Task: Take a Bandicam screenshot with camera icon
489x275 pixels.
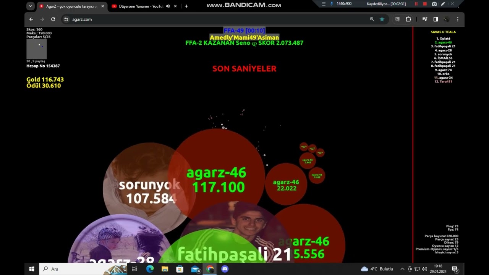Action: (x=434, y=4)
